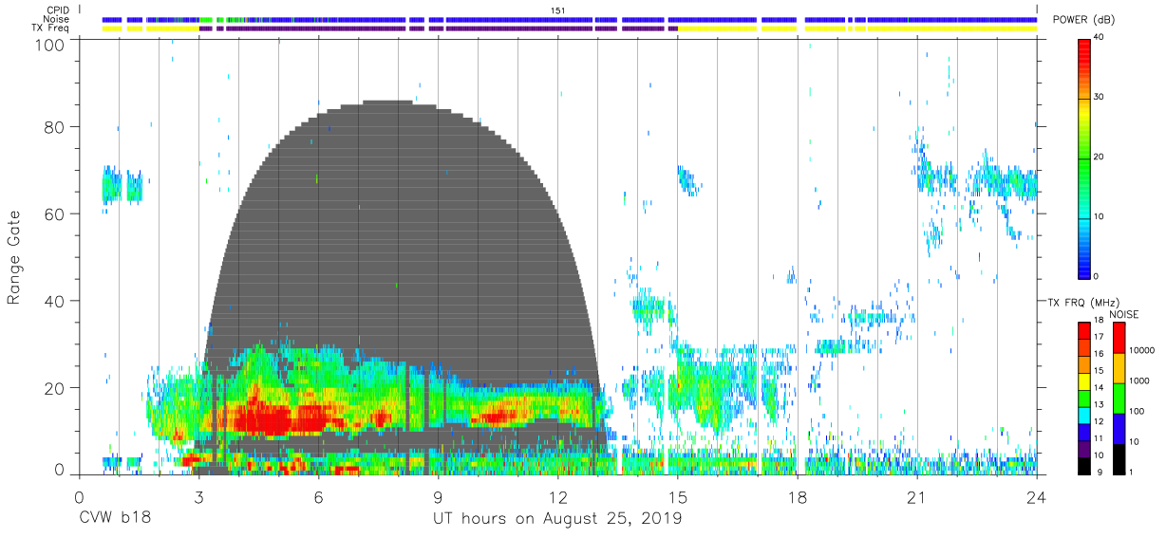
Task: Click the 'CPID' row label
Action: tap(60, 9)
